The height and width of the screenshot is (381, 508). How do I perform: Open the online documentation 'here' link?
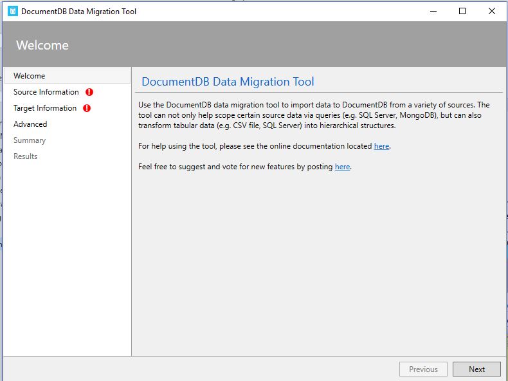[381, 146]
